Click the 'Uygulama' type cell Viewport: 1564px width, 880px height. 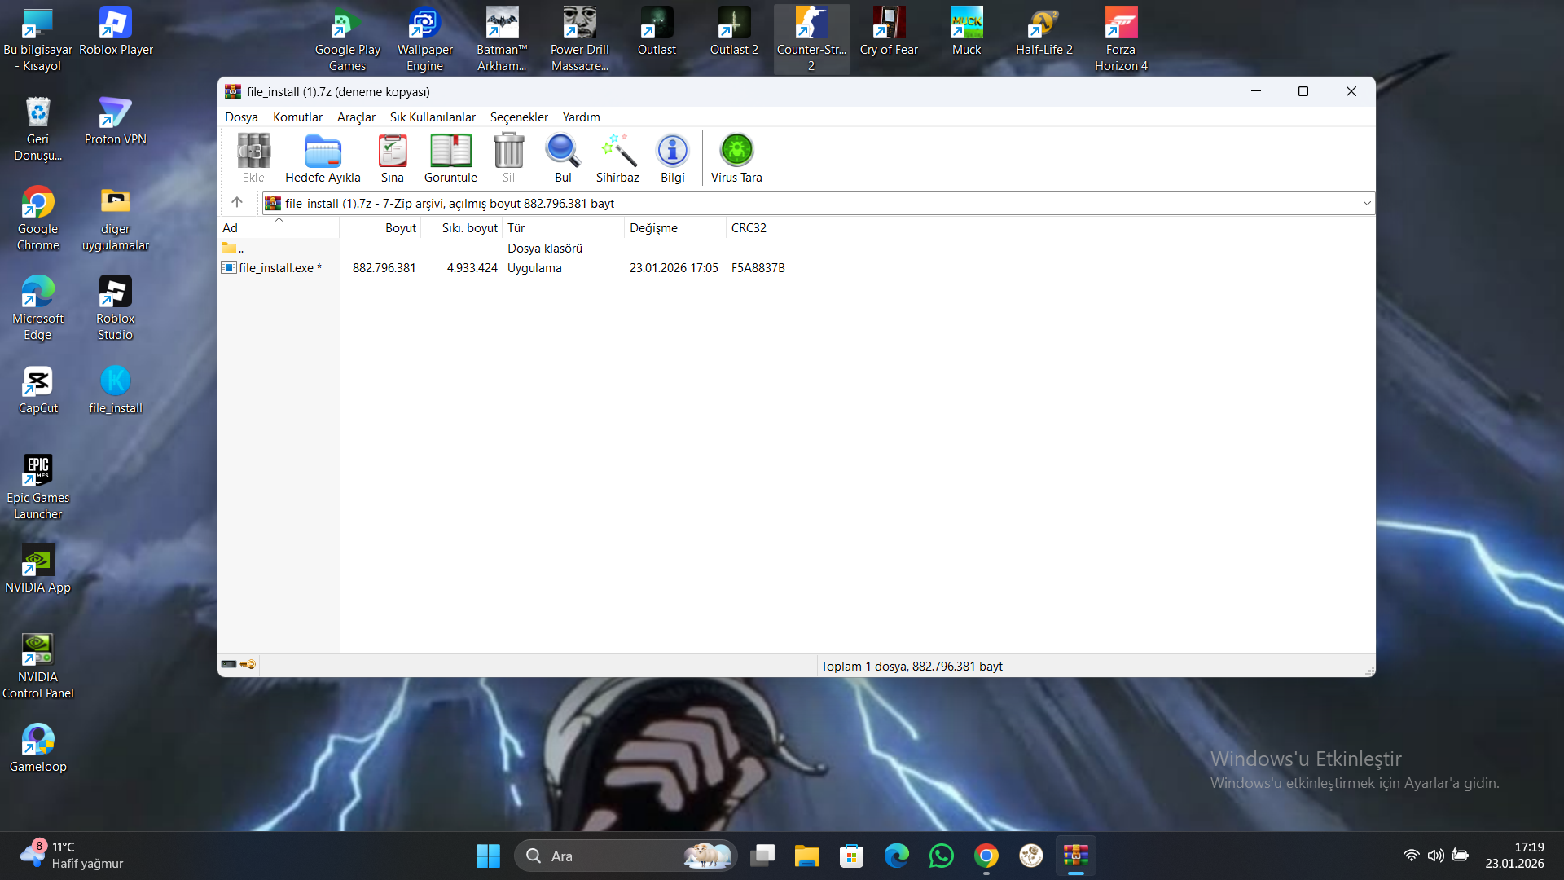pos(534,268)
